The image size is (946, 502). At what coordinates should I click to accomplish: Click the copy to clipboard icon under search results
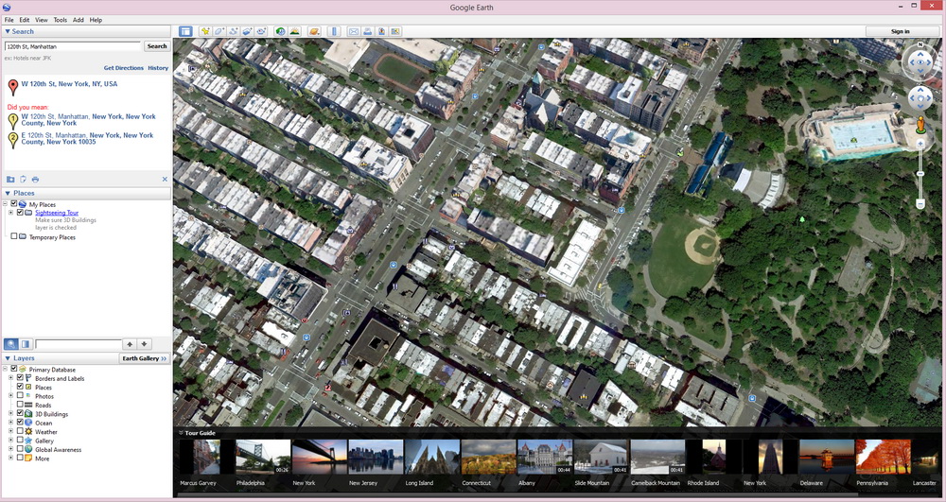23,179
